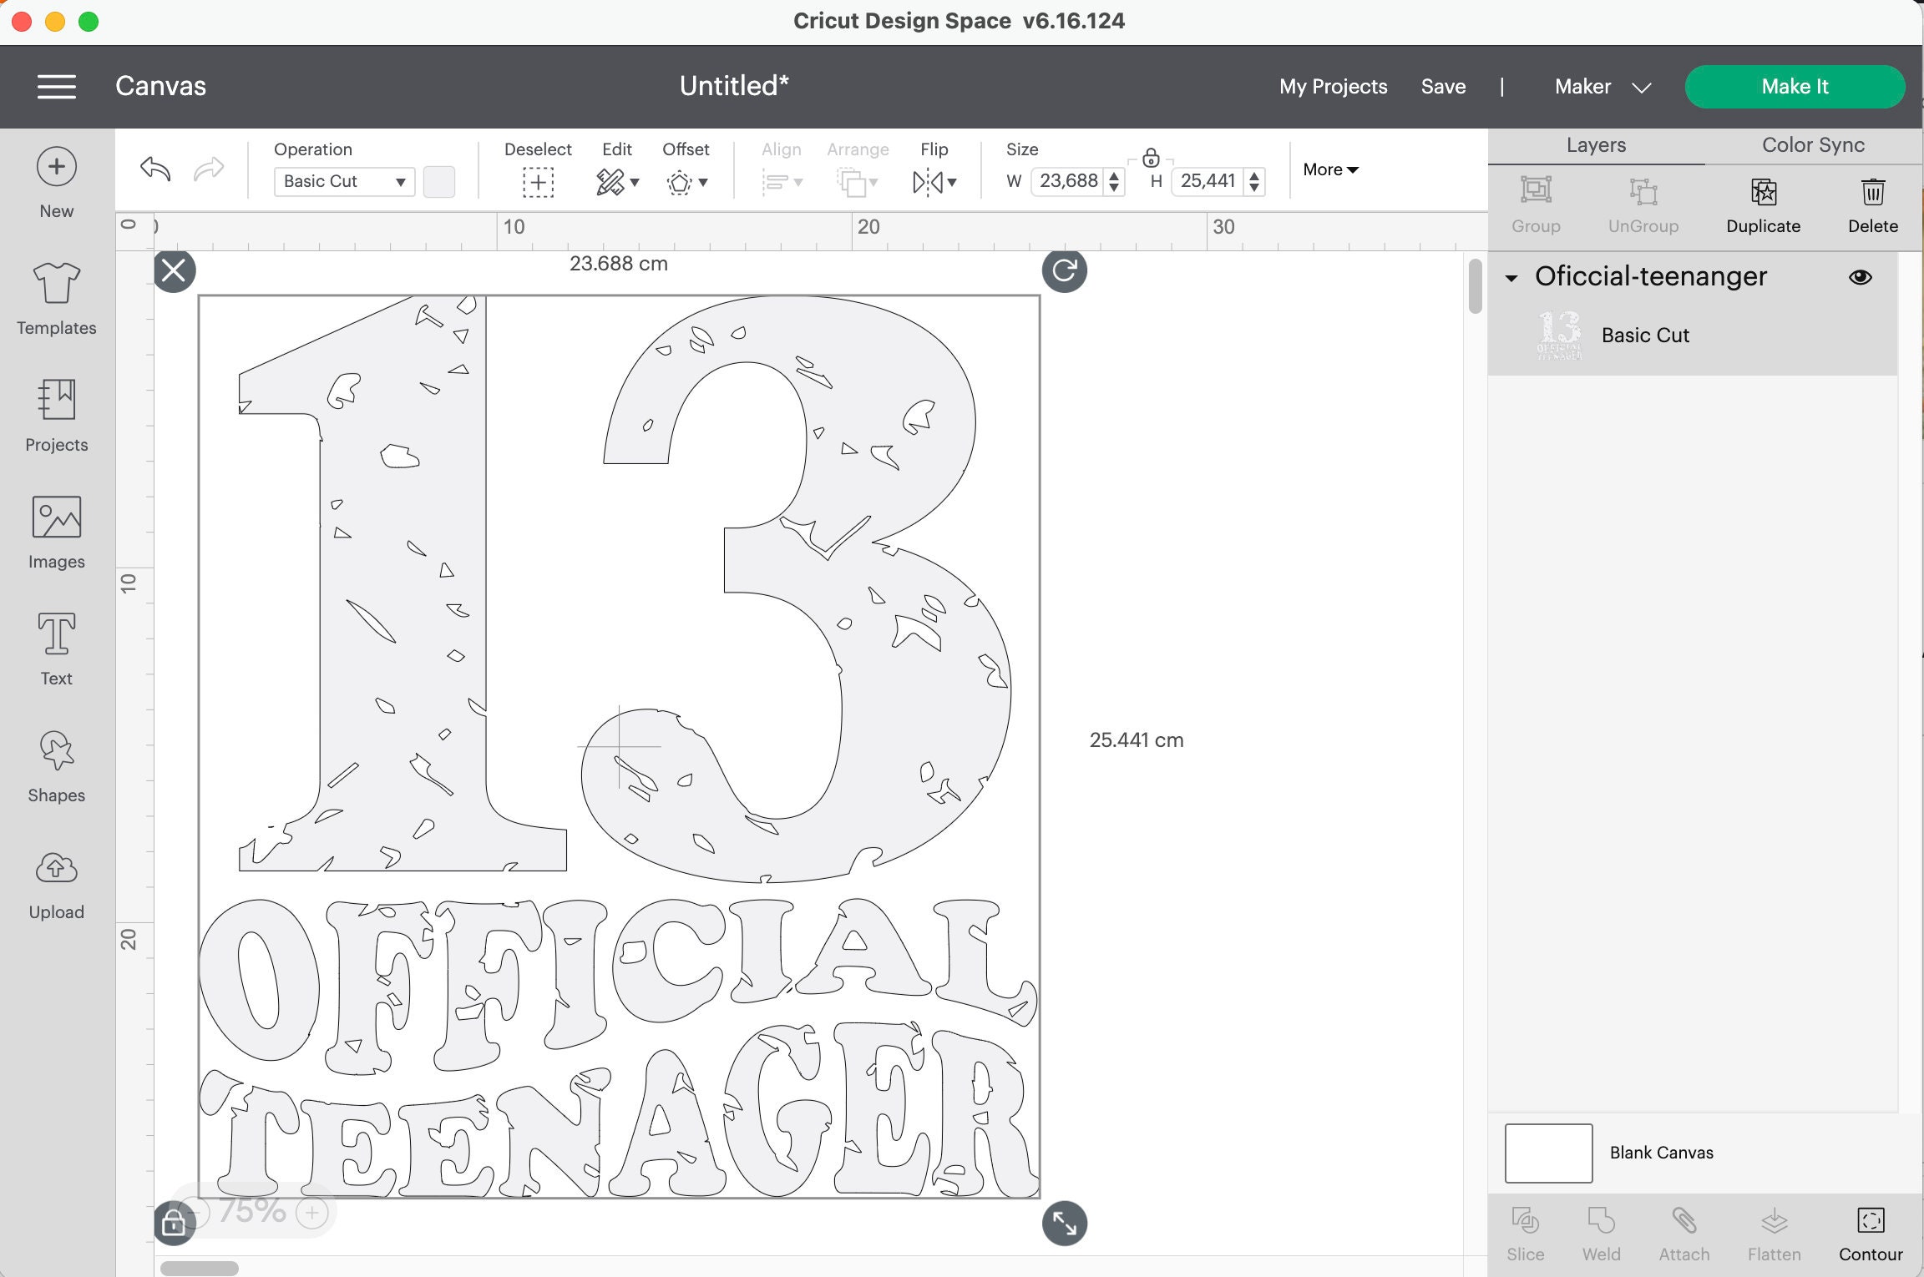The height and width of the screenshot is (1277, 1924).
Task: Open the hamburger menu
Action: [56, 86]
